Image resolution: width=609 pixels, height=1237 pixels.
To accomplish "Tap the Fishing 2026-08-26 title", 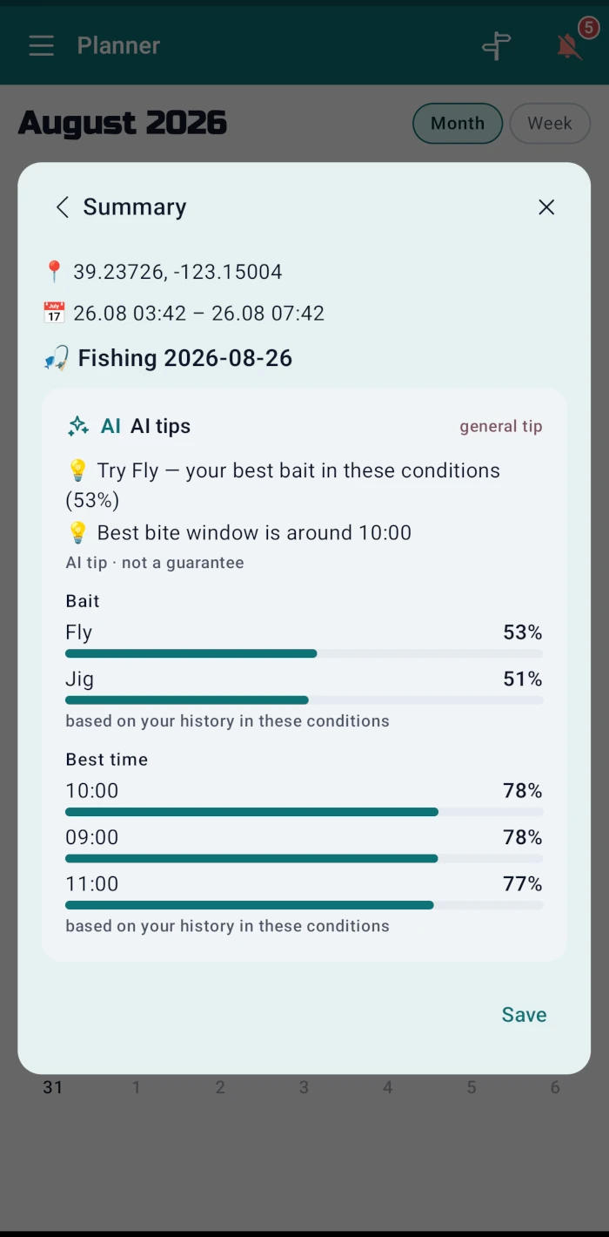I will [185, 358].
